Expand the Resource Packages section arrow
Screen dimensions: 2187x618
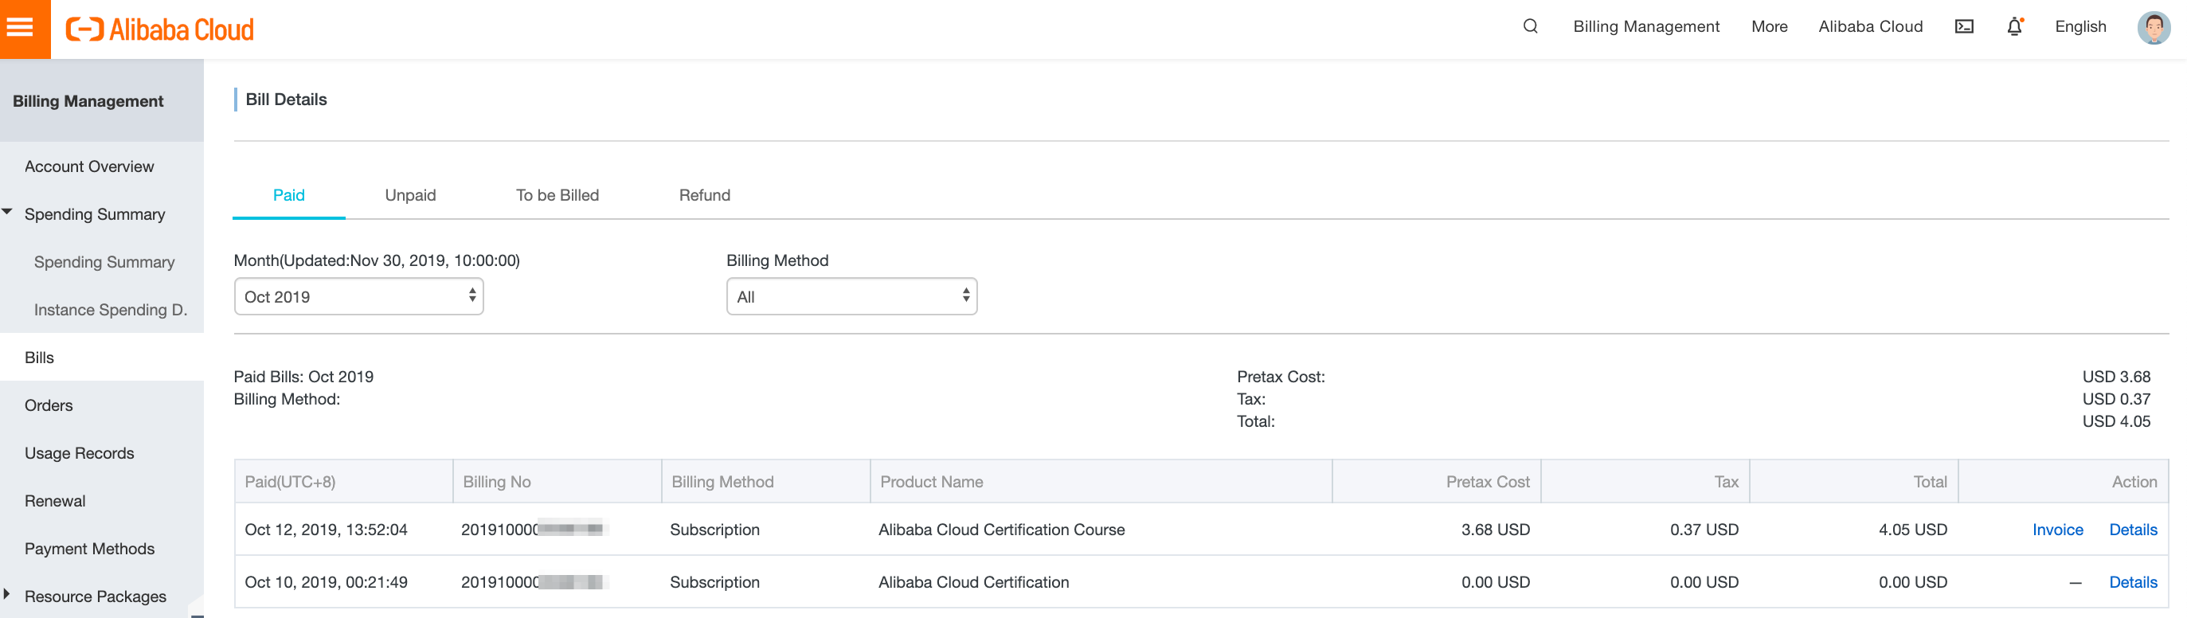point(7,594)
